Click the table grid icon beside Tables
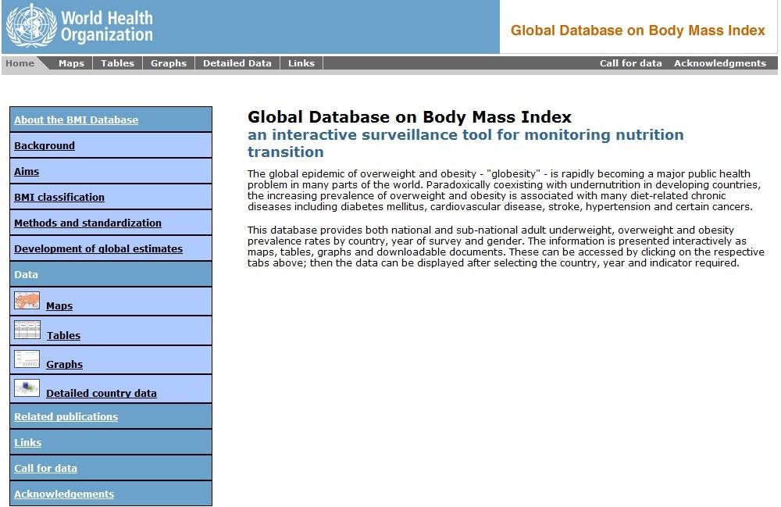Screen dimensions: 781x507 (x=27, y=330)
